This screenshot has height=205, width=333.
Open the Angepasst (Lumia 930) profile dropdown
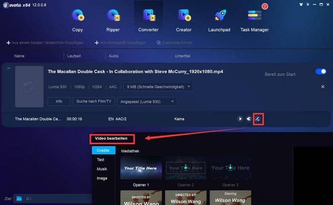coord(147,102)
